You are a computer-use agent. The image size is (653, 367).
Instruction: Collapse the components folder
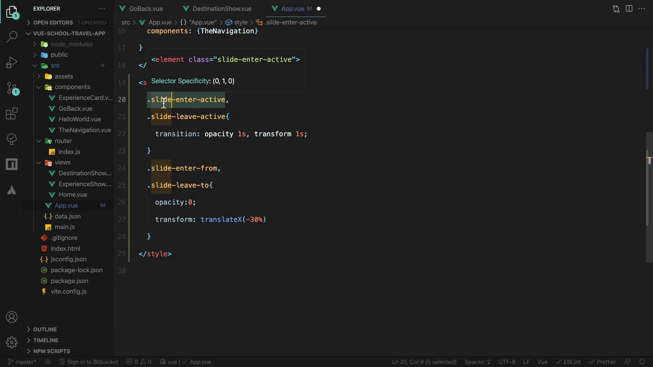coord(72,87)
